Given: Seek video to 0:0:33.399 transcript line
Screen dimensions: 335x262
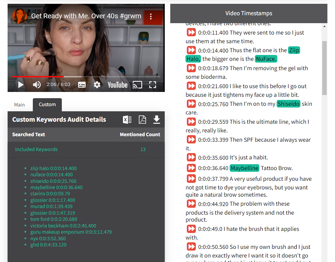Looking at the screenshot, I should (191, 140).
